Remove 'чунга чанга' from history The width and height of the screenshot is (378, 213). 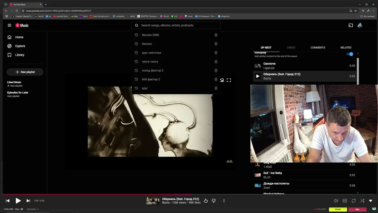216,62
